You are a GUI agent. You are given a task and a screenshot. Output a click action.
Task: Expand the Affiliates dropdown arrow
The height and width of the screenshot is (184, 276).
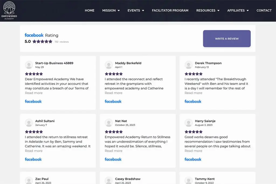tap(247, 11)
